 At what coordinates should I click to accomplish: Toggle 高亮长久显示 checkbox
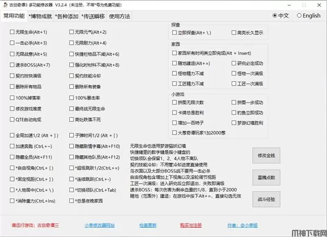click(x=234, y=33)
